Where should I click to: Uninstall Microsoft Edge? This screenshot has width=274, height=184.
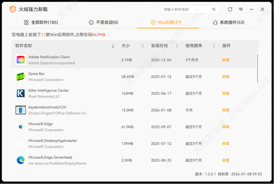coord(226,127)
